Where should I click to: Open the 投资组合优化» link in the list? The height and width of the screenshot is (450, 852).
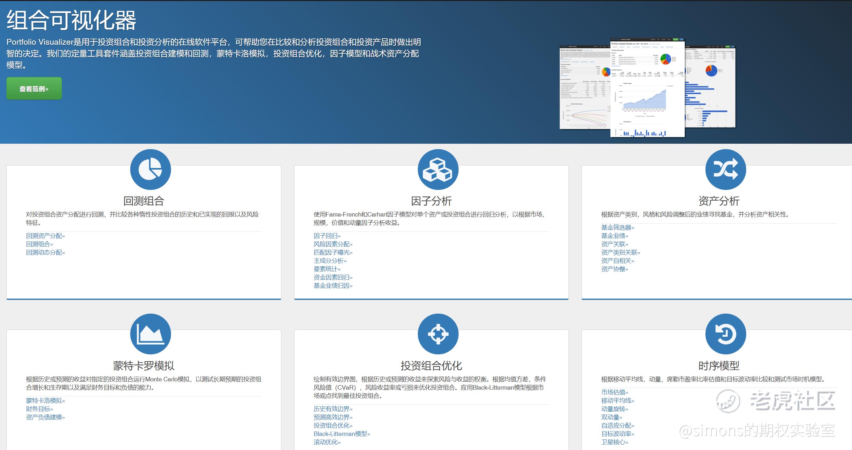(x=333, y=425)
